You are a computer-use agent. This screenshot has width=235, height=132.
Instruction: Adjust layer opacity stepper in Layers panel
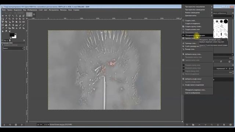click(233, 72)
